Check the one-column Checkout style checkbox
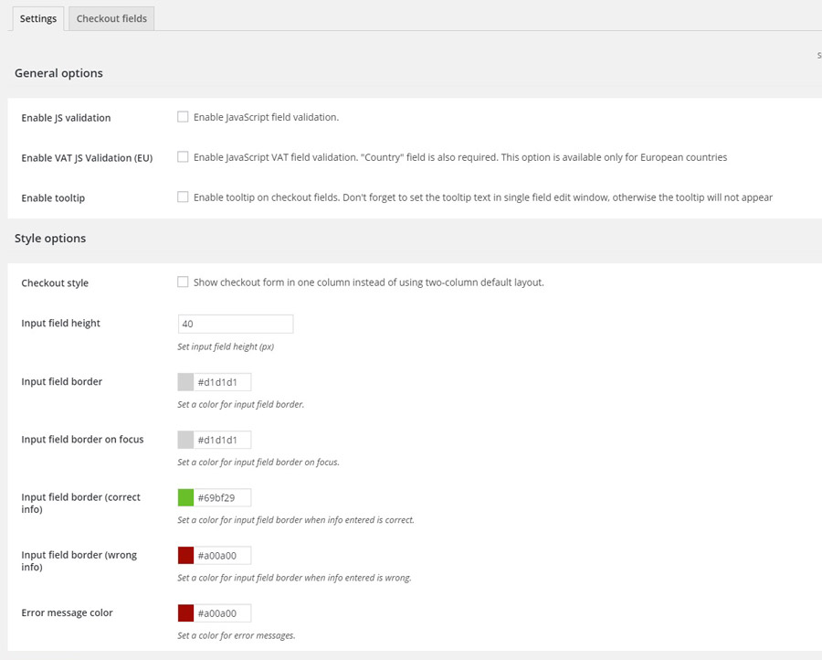This screenshot has height=660, width=822. (183, 282)
